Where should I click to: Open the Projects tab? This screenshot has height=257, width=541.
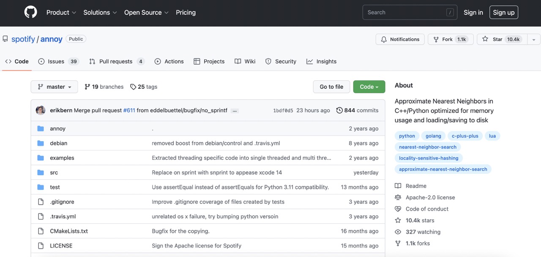(x=209, y=61)
